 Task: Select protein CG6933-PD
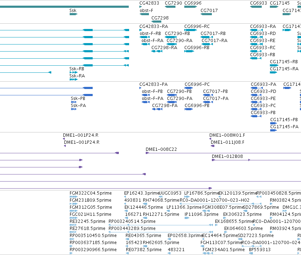(264, 91)
